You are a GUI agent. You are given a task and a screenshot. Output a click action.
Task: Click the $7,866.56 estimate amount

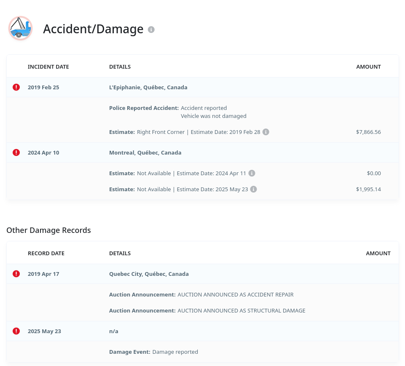click(368, 132)
